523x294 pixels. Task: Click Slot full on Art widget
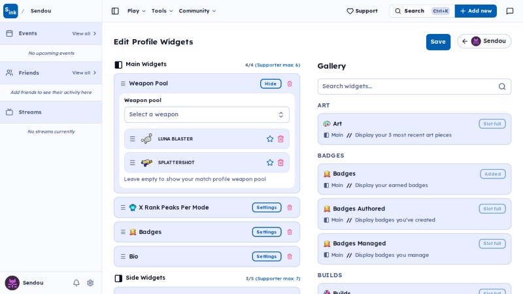pyautogui.click(x=492, y=124)
